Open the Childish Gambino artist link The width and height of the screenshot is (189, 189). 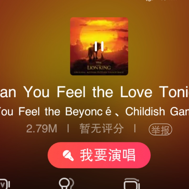pyautogui.click(x=157, y=112)
